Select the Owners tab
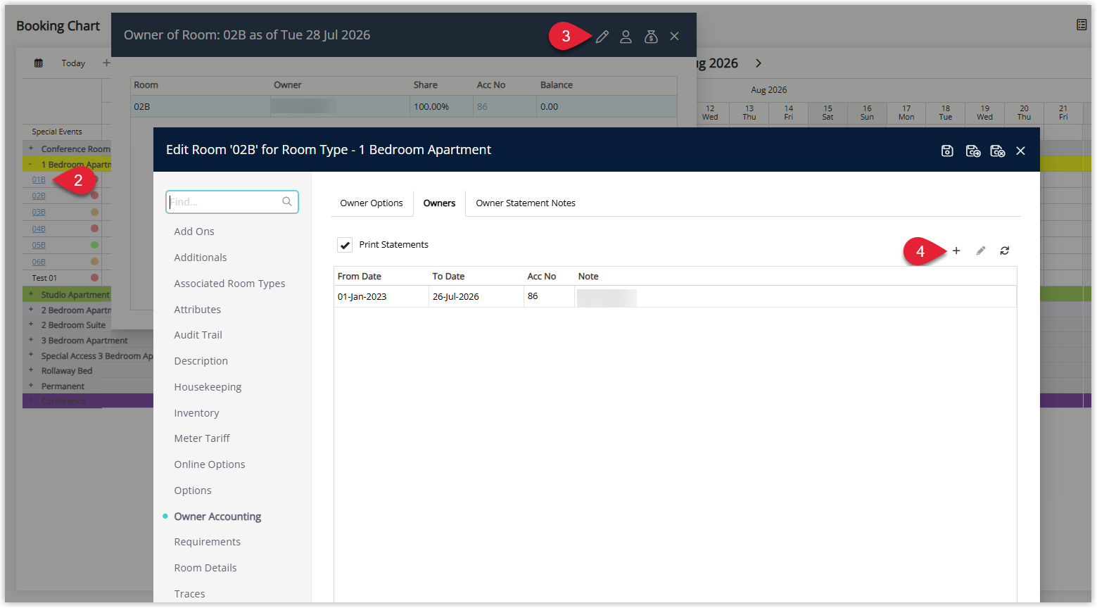1097x608 pixels. [x=439, y=203]
